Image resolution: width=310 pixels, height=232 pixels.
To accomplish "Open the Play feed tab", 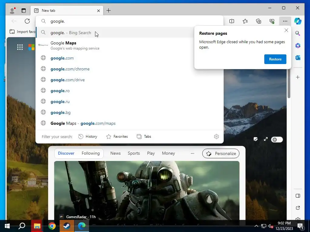I will (x=151, y=153).
